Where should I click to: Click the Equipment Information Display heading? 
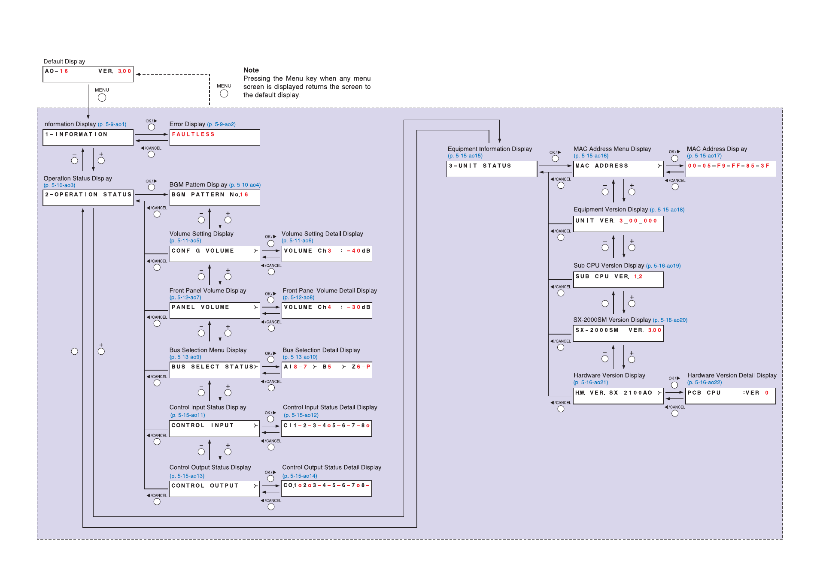click(490, 149)
